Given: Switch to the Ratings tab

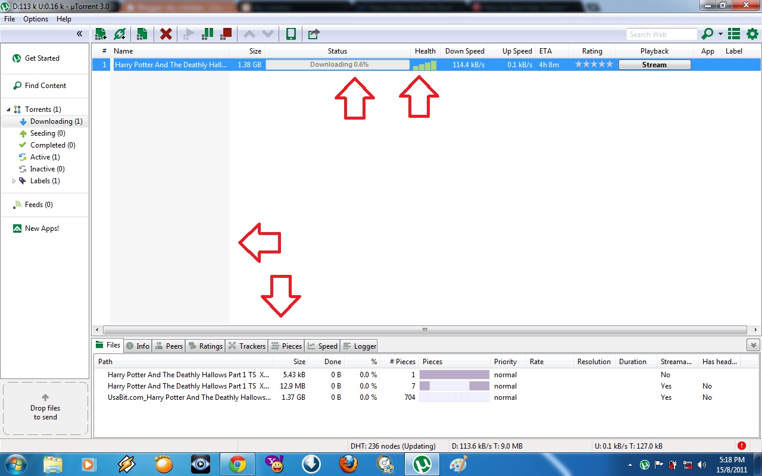Looking at the screenshot, I should coord(205,346).
